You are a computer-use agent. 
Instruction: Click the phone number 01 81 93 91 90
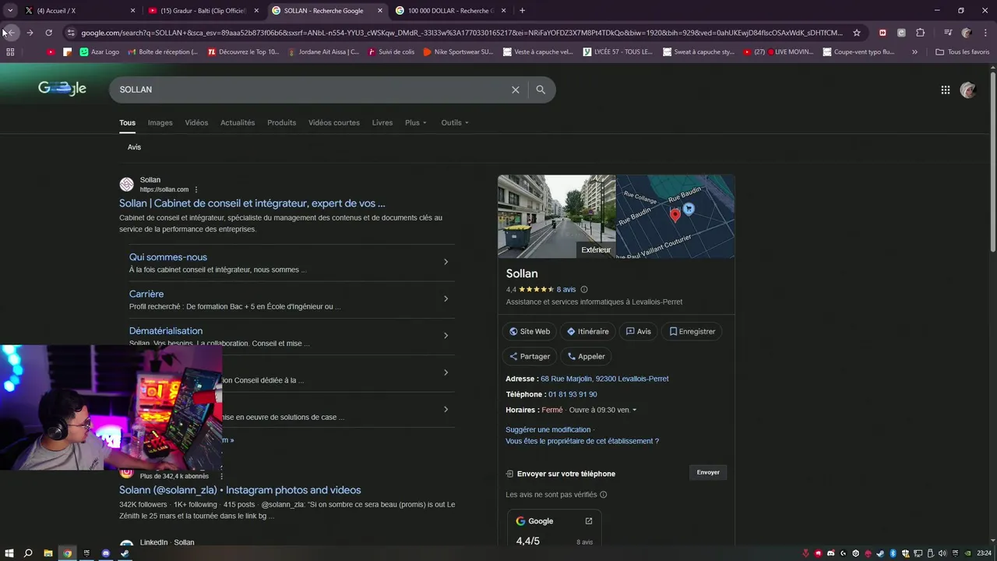(572, 394)
